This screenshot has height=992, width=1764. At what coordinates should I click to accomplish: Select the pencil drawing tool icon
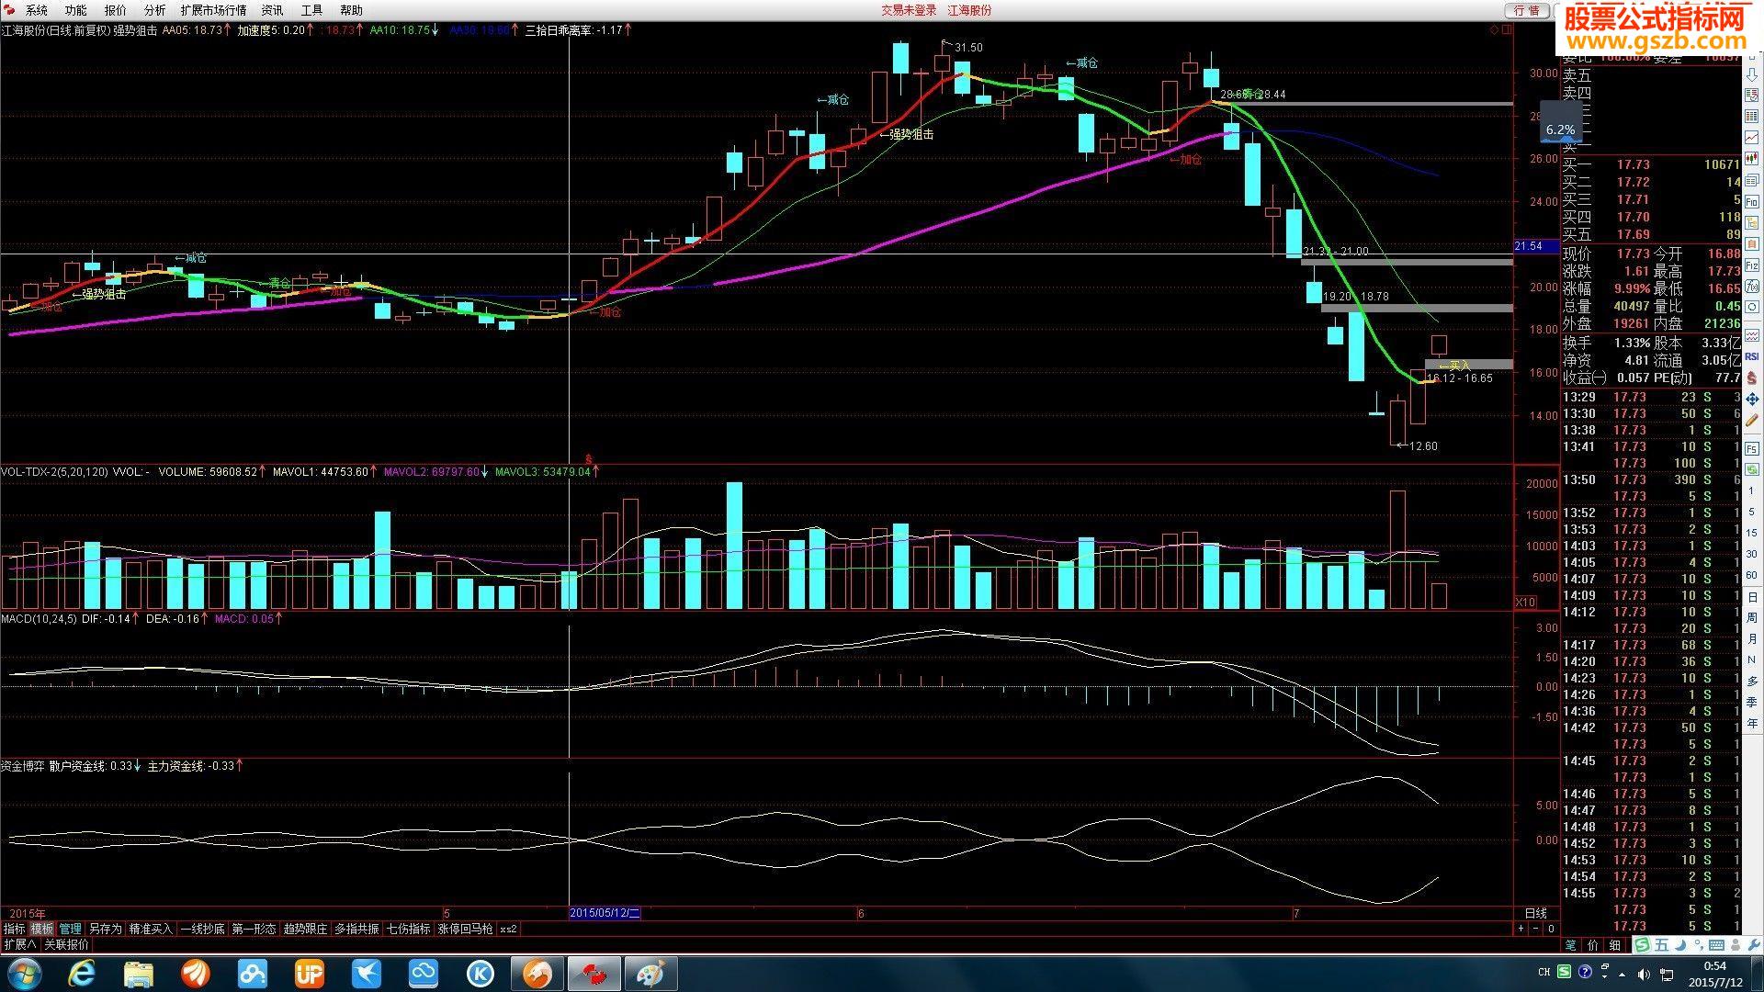pyautogui.click(x=1752, y=420)
